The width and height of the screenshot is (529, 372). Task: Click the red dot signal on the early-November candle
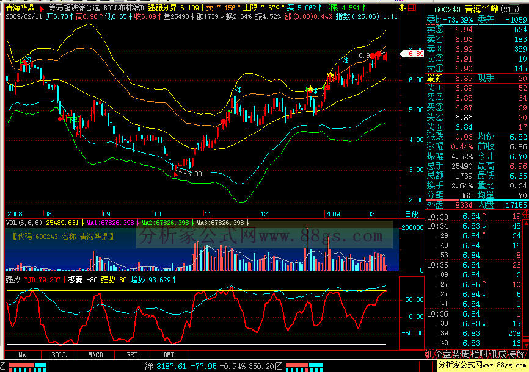(x=224, y=121)
